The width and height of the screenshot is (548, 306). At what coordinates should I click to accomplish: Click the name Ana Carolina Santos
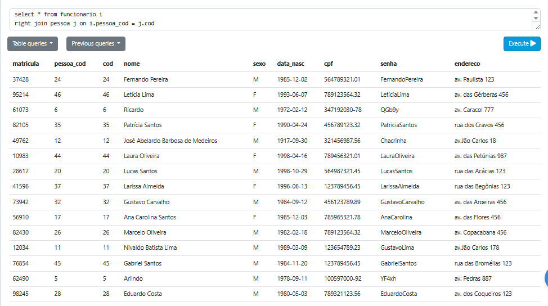[150, 217]
